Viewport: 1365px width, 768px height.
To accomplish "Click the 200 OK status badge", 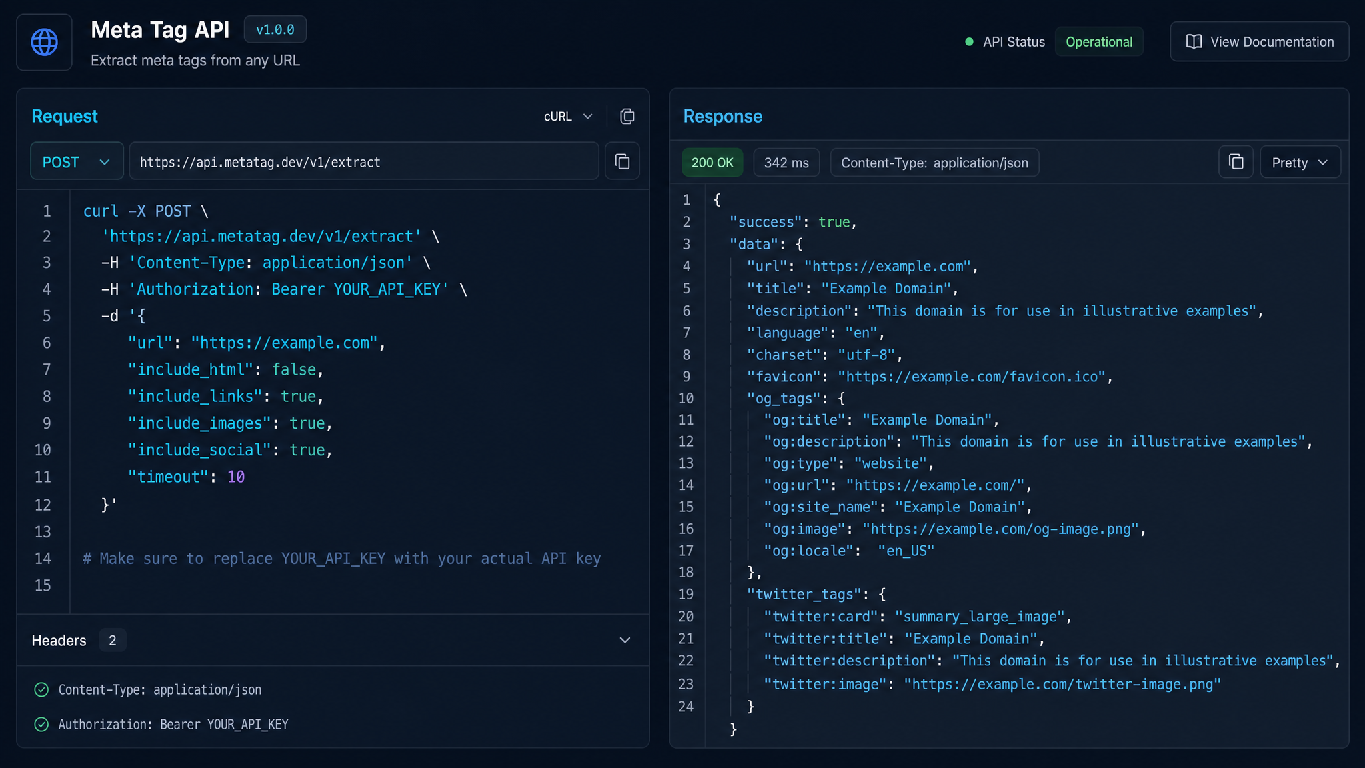I will click(x=712, y=163).
